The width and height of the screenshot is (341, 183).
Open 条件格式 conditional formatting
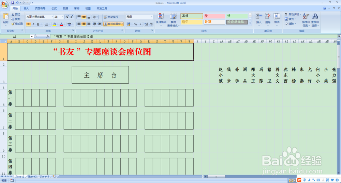tap(161, 19)
